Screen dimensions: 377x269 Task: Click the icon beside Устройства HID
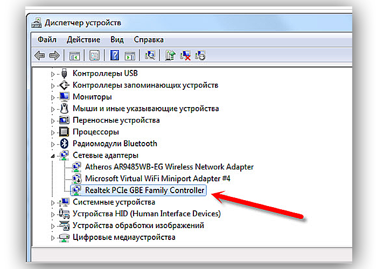click(x=64, y=214)
